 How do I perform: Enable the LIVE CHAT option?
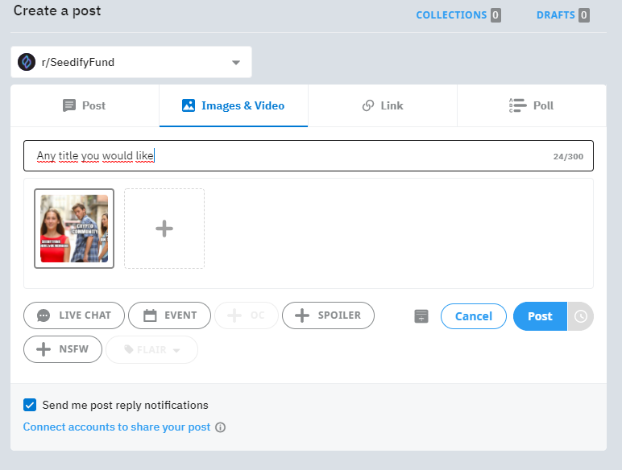click(74, 315)
